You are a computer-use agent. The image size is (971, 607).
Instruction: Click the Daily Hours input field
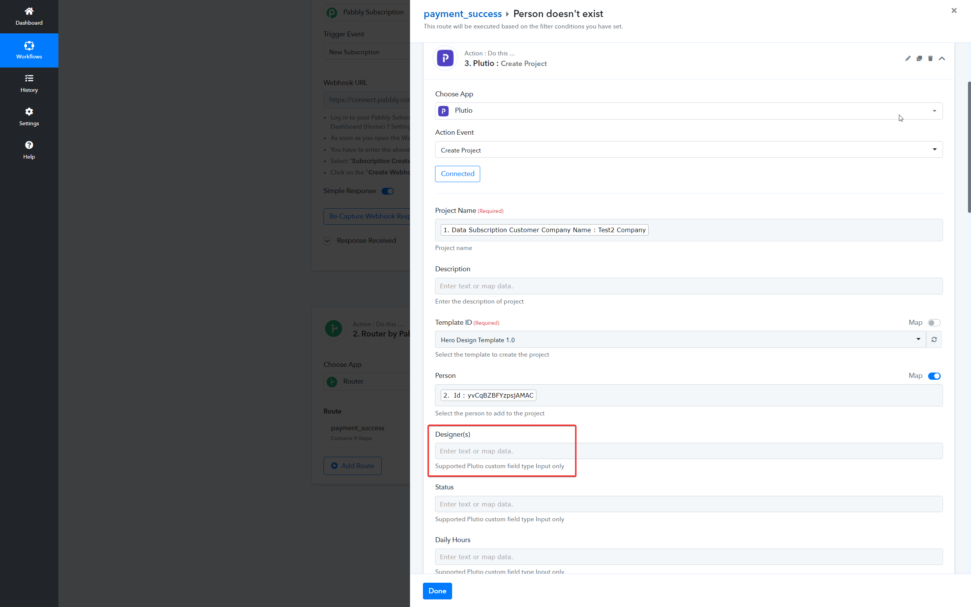point(688,557)
